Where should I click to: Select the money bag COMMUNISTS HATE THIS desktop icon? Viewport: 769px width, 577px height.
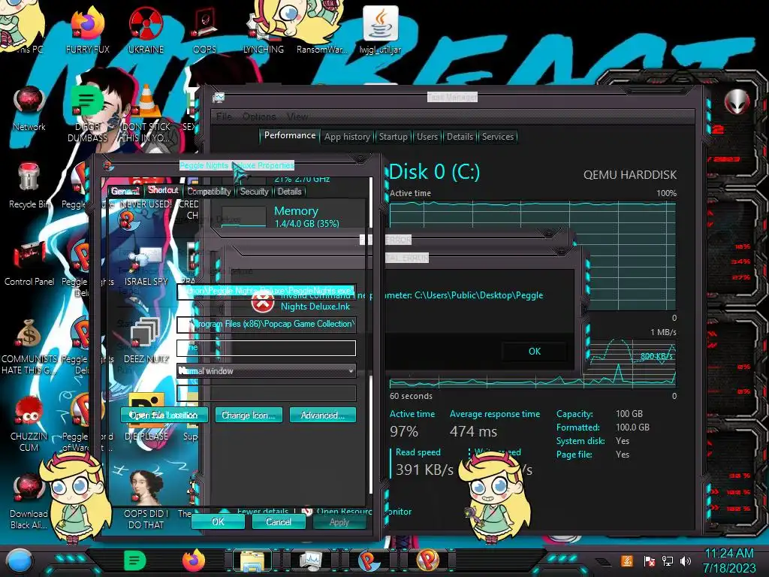29,346
